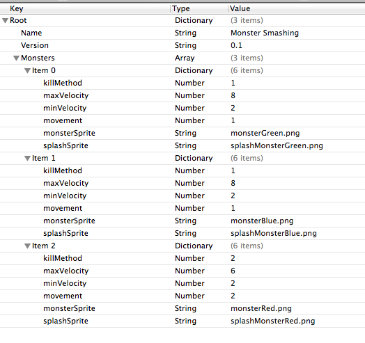
Task: Click the Array type of Monsters
Action: coord(185,58)
